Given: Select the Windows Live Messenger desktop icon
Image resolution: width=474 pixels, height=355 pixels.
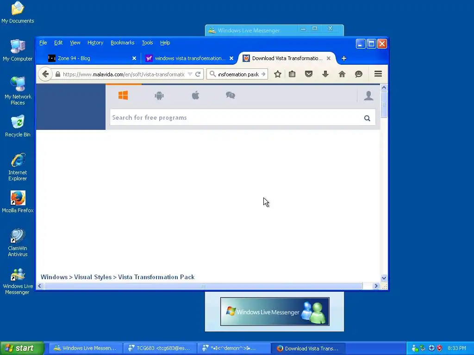Looking at the screenshot, I should coord(18,281).
